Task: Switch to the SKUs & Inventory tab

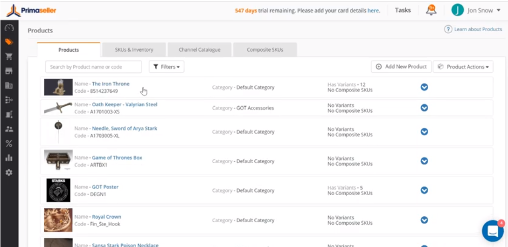Action: [134, 50]
